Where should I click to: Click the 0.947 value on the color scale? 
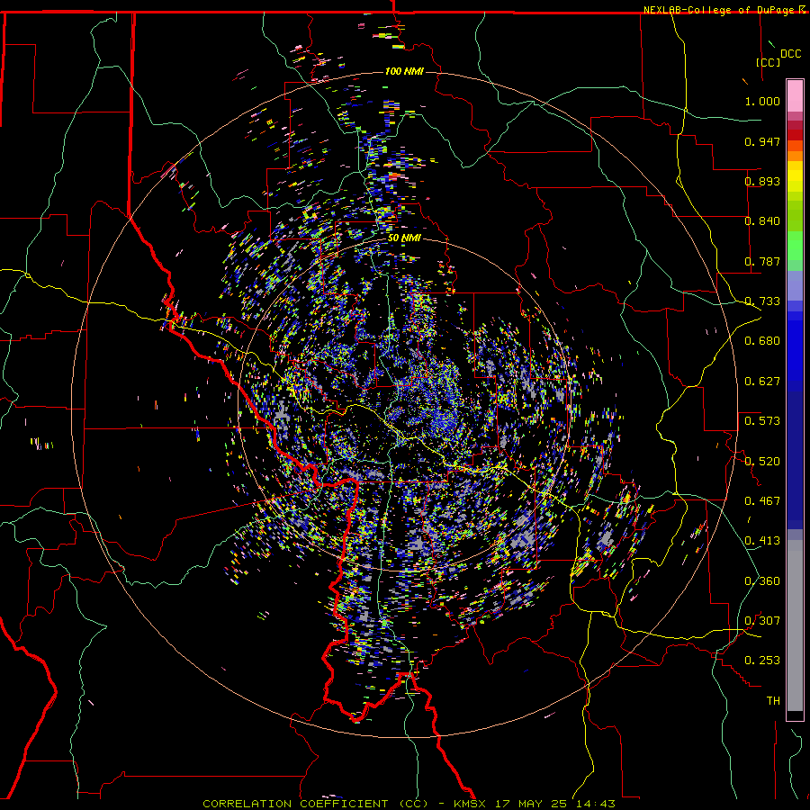762,141
